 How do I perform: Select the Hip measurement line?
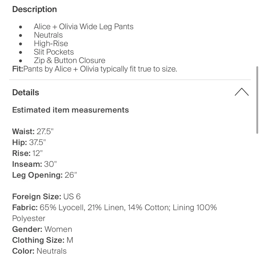29,142
